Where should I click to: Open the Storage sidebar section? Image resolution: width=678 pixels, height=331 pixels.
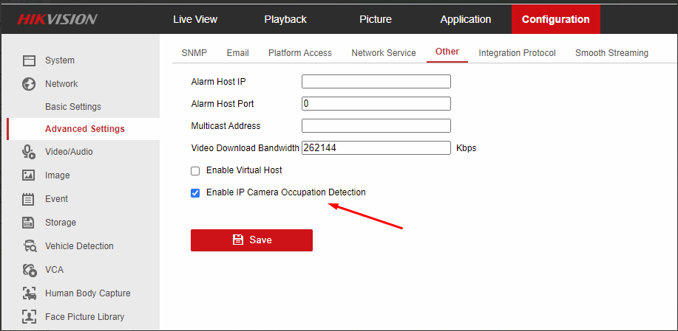[x=61, y=223]
